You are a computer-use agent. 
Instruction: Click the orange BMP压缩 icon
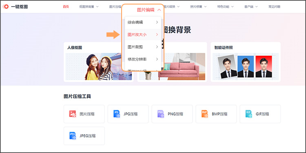[205, 114]
